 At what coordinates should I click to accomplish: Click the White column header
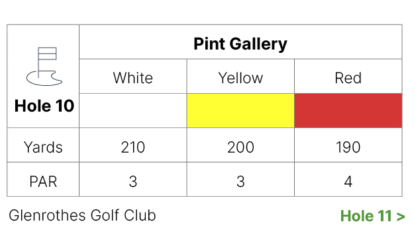point(132,78)
